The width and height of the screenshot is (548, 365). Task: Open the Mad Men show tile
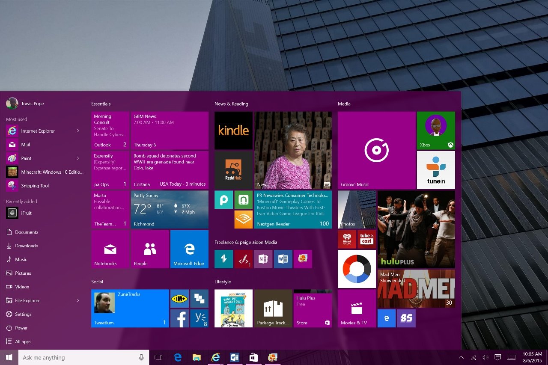pos(416,289)
